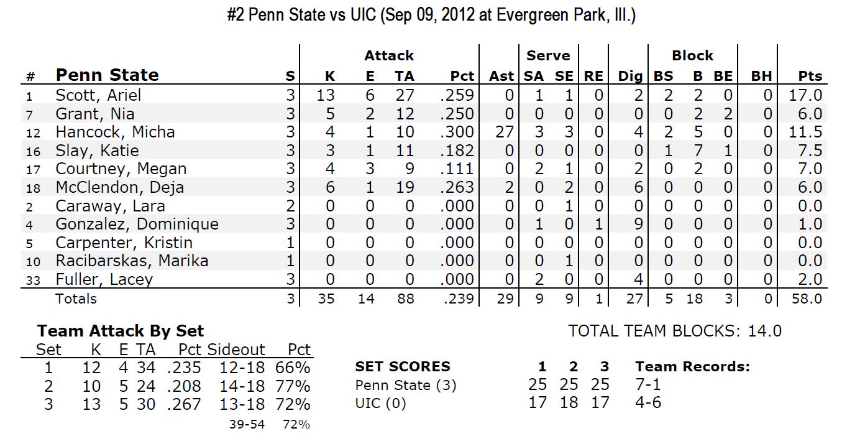842x436 pixels.
Task: Select the Fuller, Lacey player row
Action: 424,279
